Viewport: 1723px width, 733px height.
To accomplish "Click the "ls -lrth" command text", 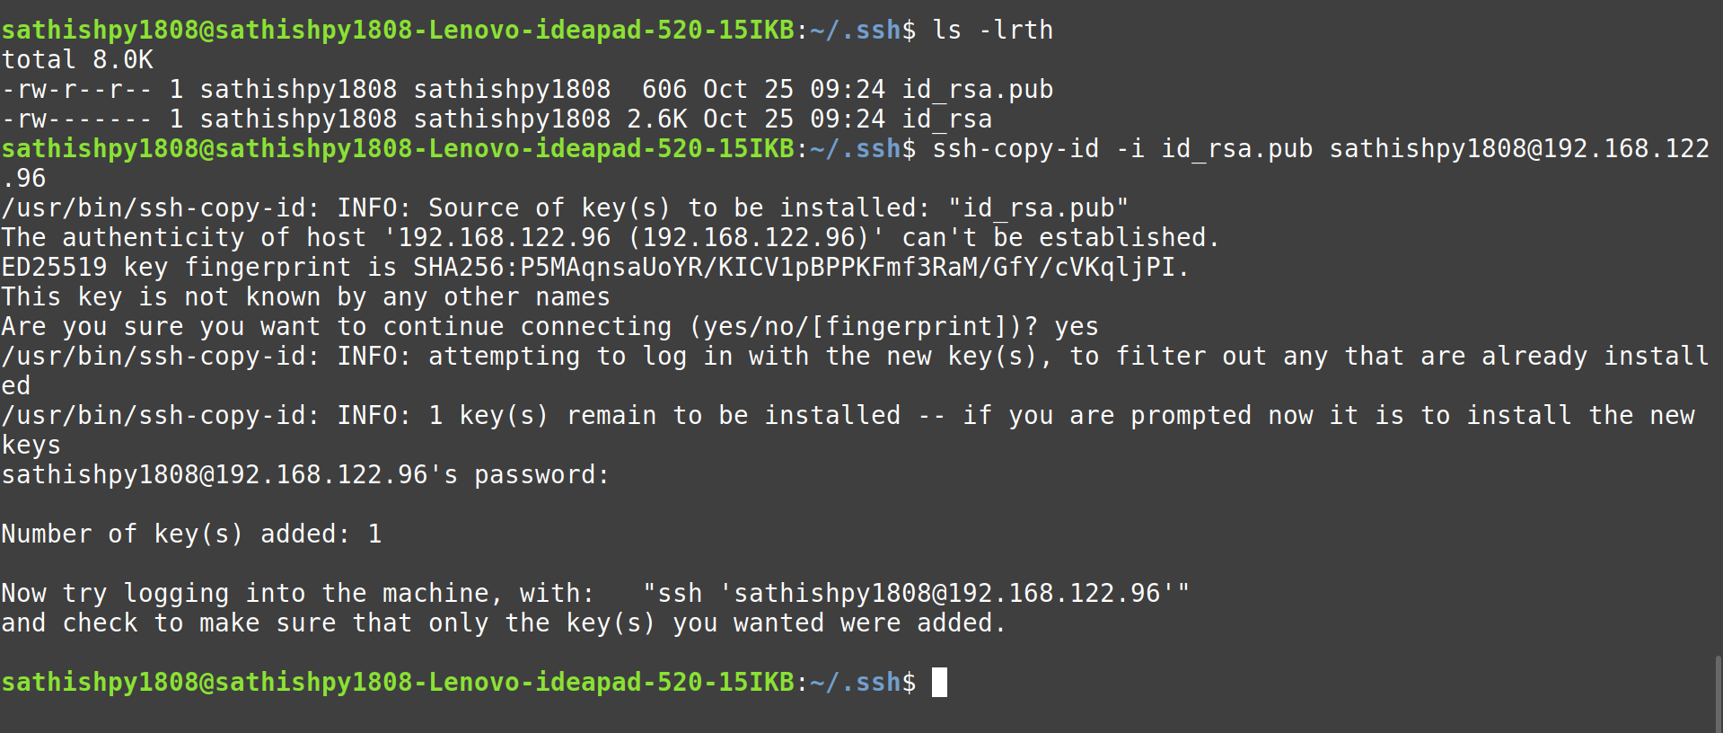I will (x=992, y=31).
